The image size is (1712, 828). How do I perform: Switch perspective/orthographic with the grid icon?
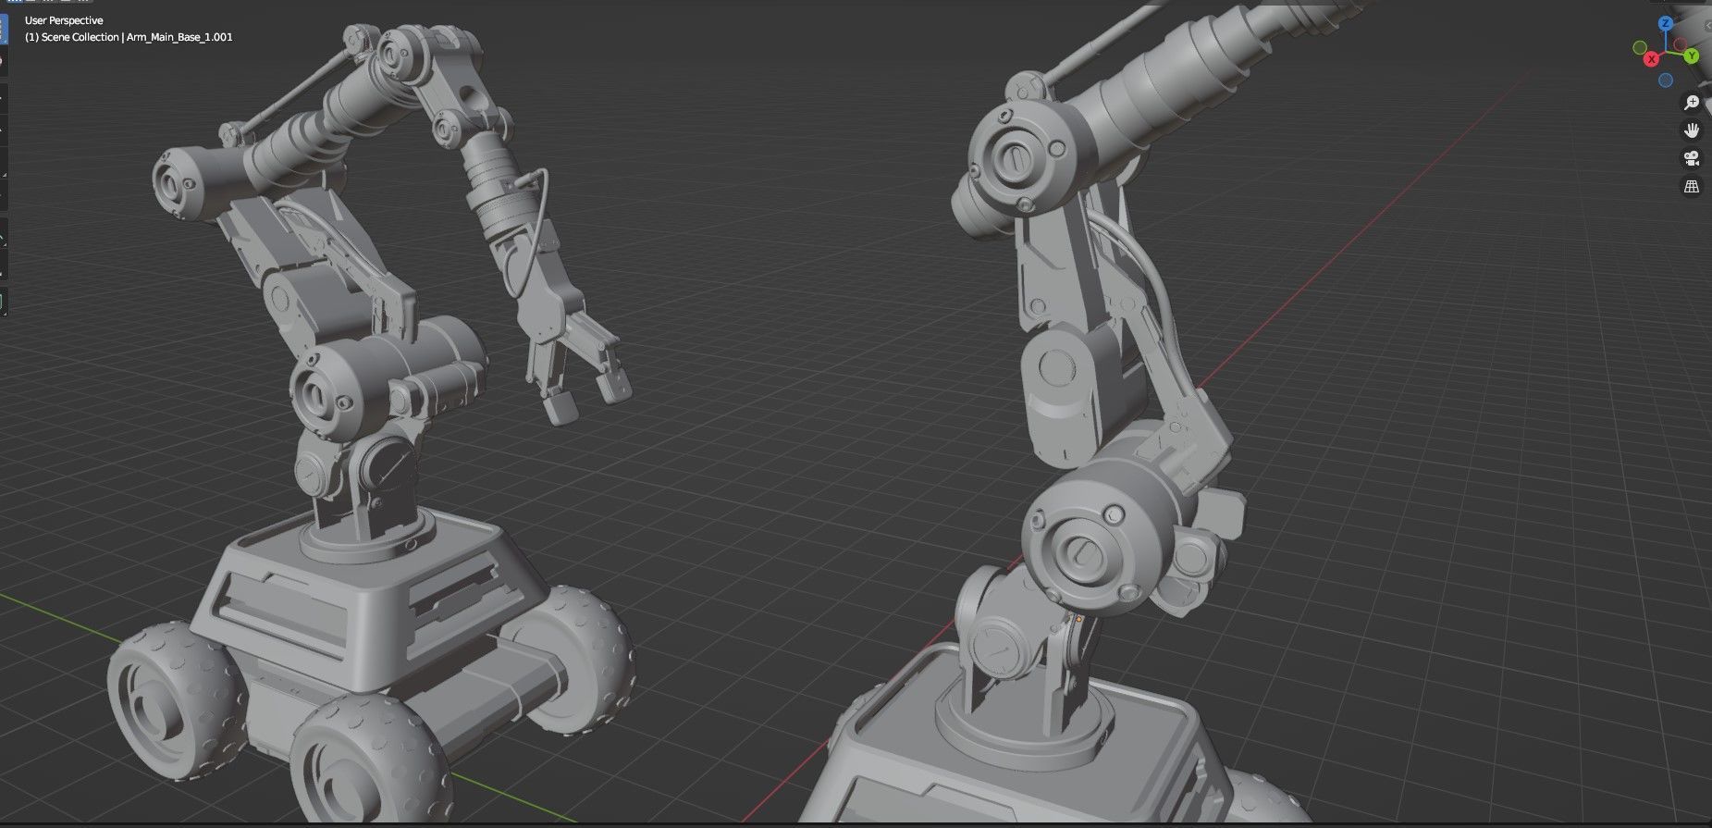click(1692, 187)
